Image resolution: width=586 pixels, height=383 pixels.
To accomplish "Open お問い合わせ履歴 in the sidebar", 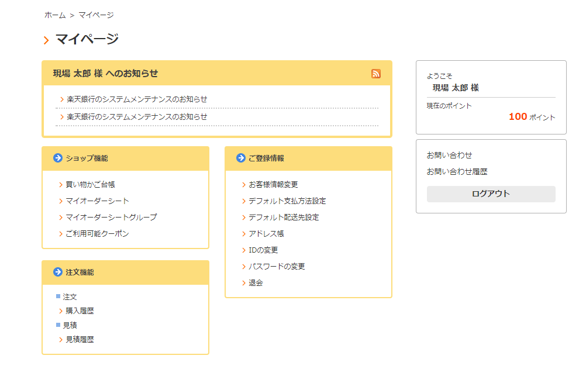I will 457,172.
